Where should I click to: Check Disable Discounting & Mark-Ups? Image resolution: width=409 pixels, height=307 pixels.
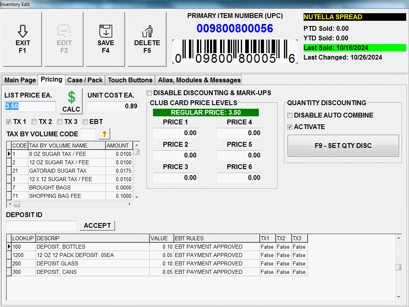(149, 93)
